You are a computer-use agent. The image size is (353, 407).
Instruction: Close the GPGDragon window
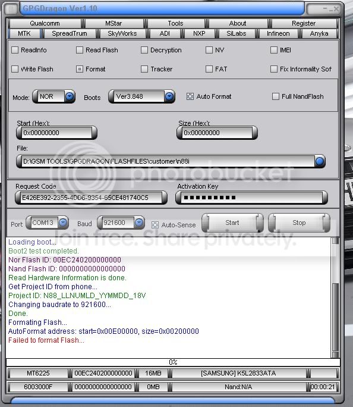[336, 9]
